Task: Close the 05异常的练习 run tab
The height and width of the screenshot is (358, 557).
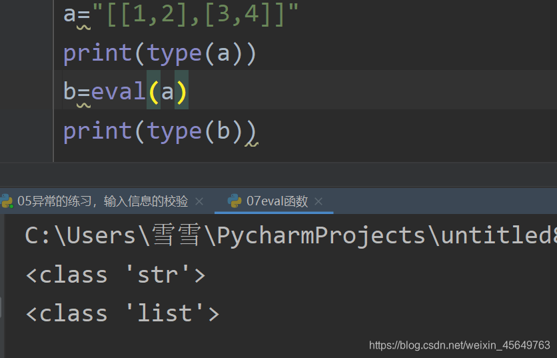Action: pos(199,201)
